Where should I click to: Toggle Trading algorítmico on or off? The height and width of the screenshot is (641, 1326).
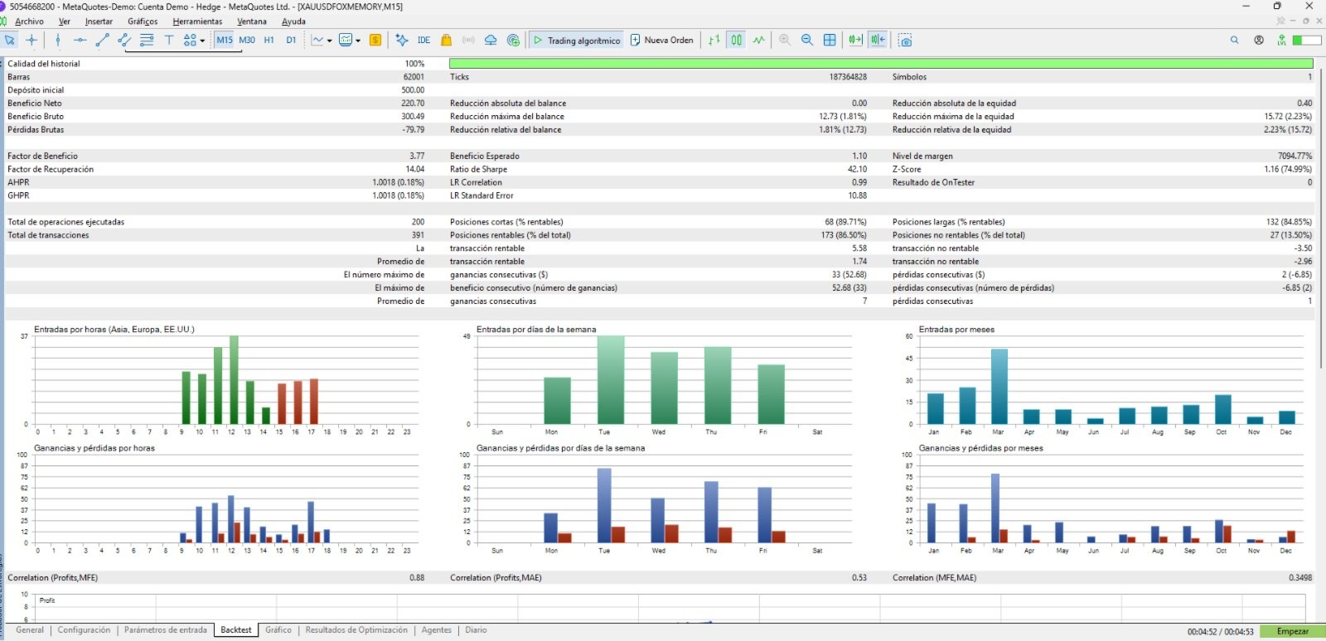[x=577, y=40]
